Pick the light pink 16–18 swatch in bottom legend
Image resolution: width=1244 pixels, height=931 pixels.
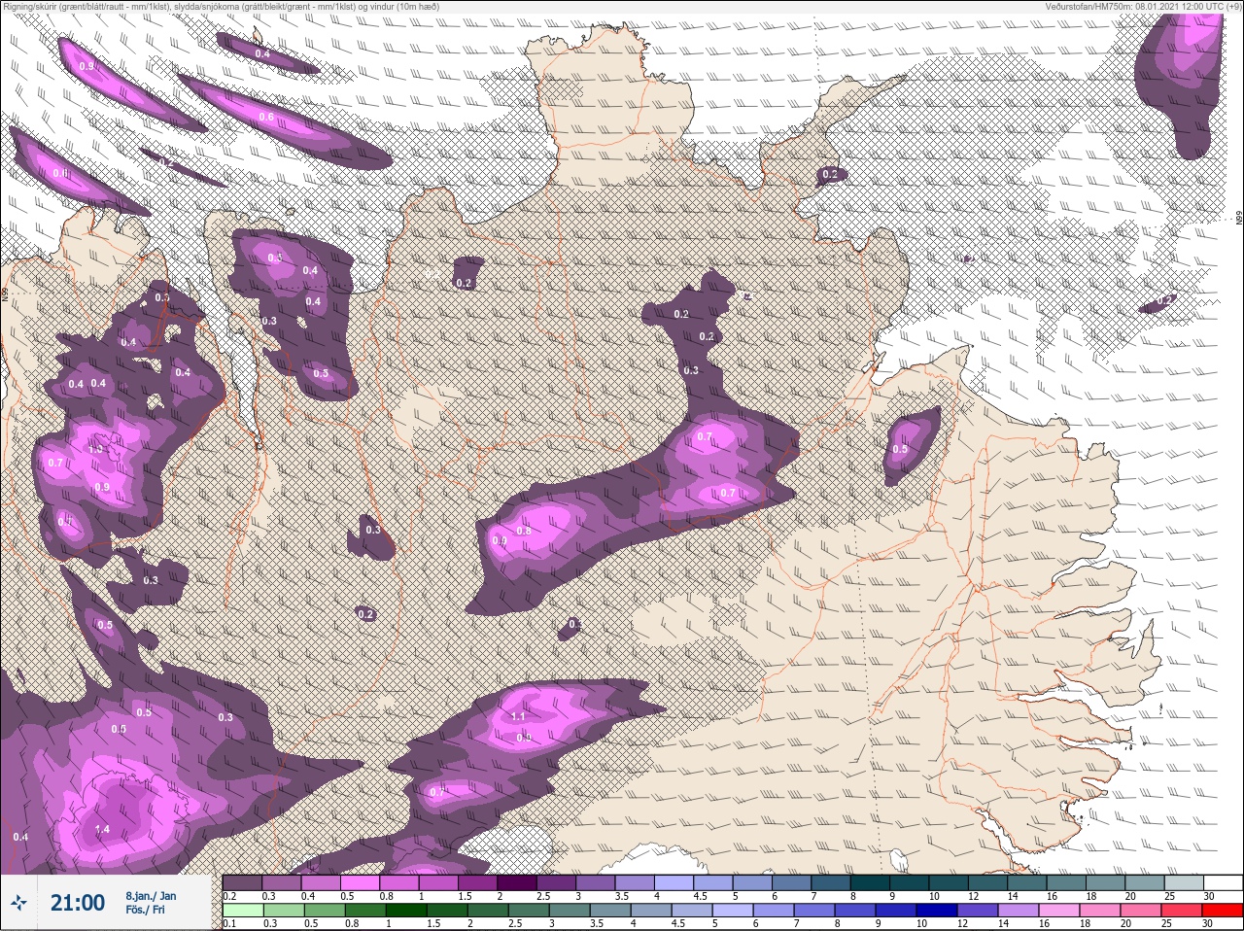1059,910
